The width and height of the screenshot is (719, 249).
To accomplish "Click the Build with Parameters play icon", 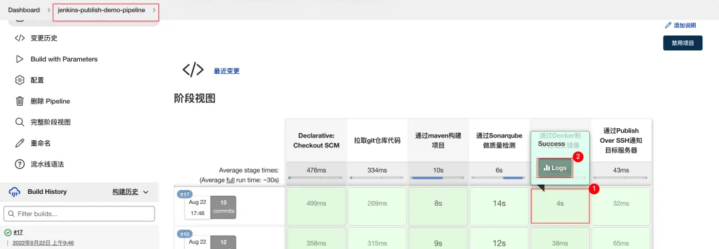I will pyautogui.click(x=19, y=59).
